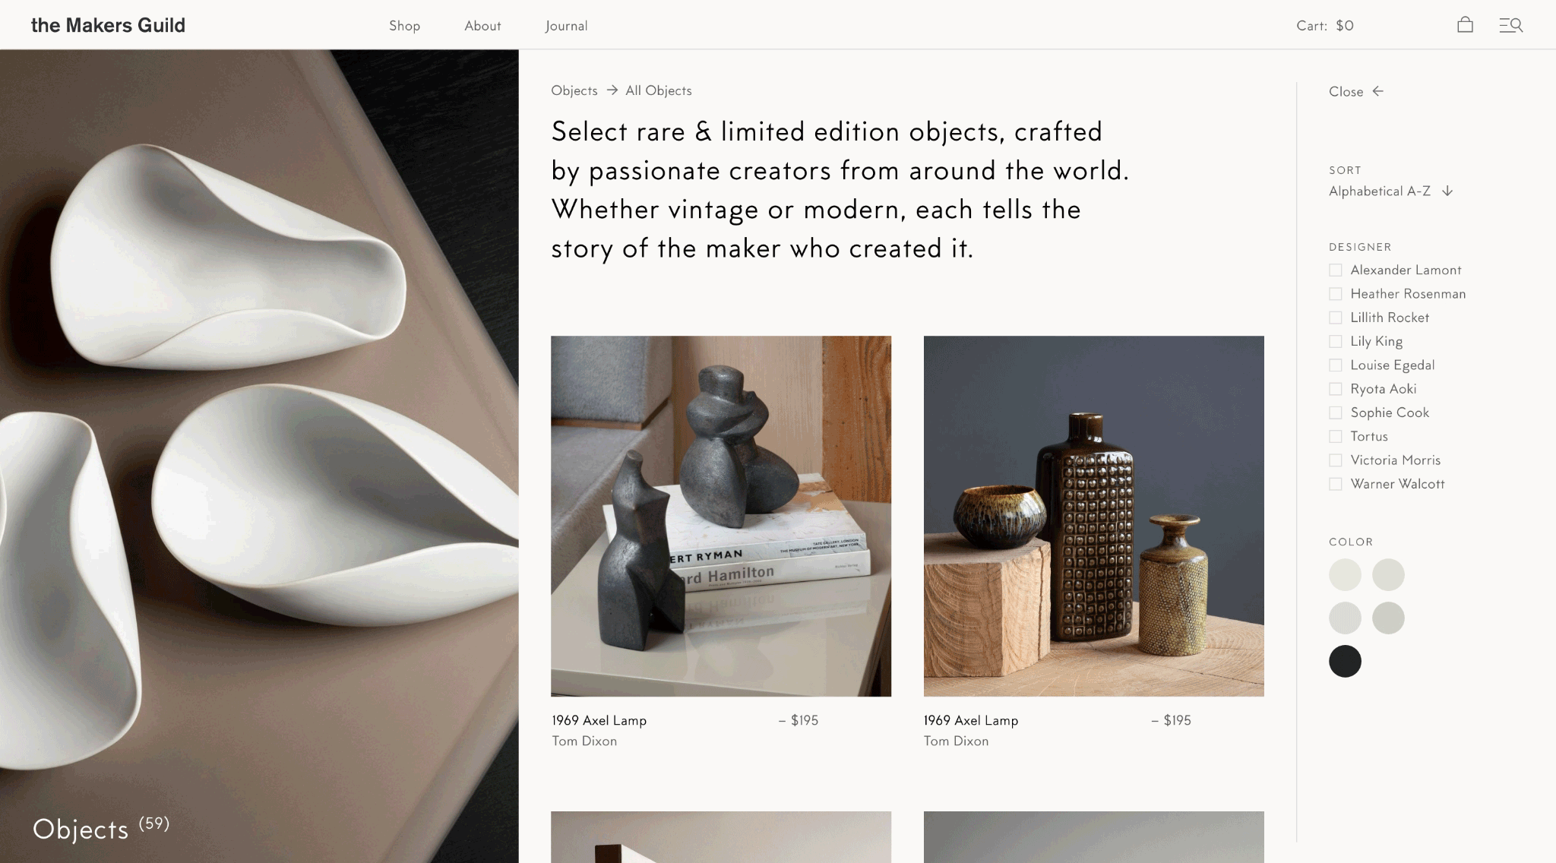
Task: Select the Warner Walcott checkbox
Action: coord(1335,484)
